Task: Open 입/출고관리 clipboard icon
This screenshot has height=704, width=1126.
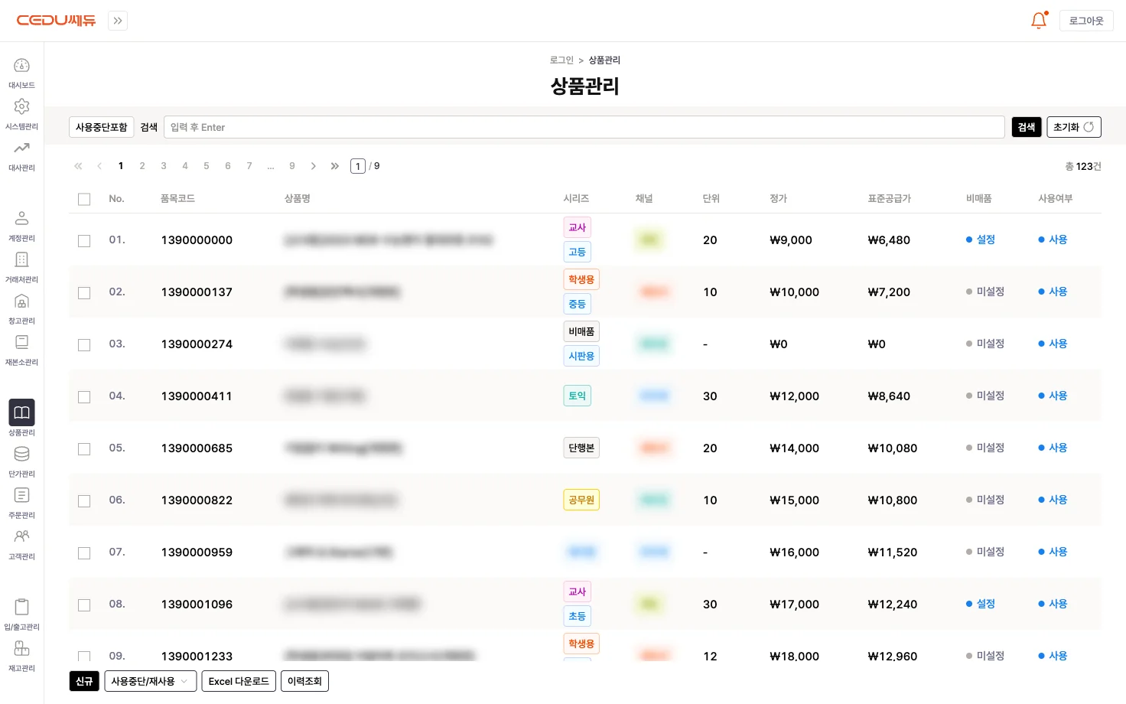Action: pos(21,607)
